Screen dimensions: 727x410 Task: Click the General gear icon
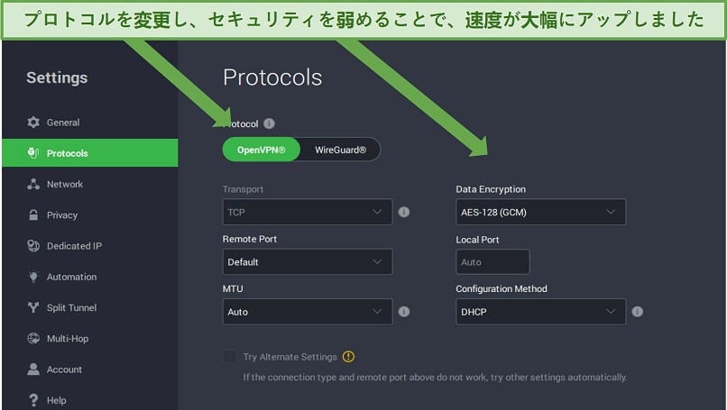coord(33,123)
